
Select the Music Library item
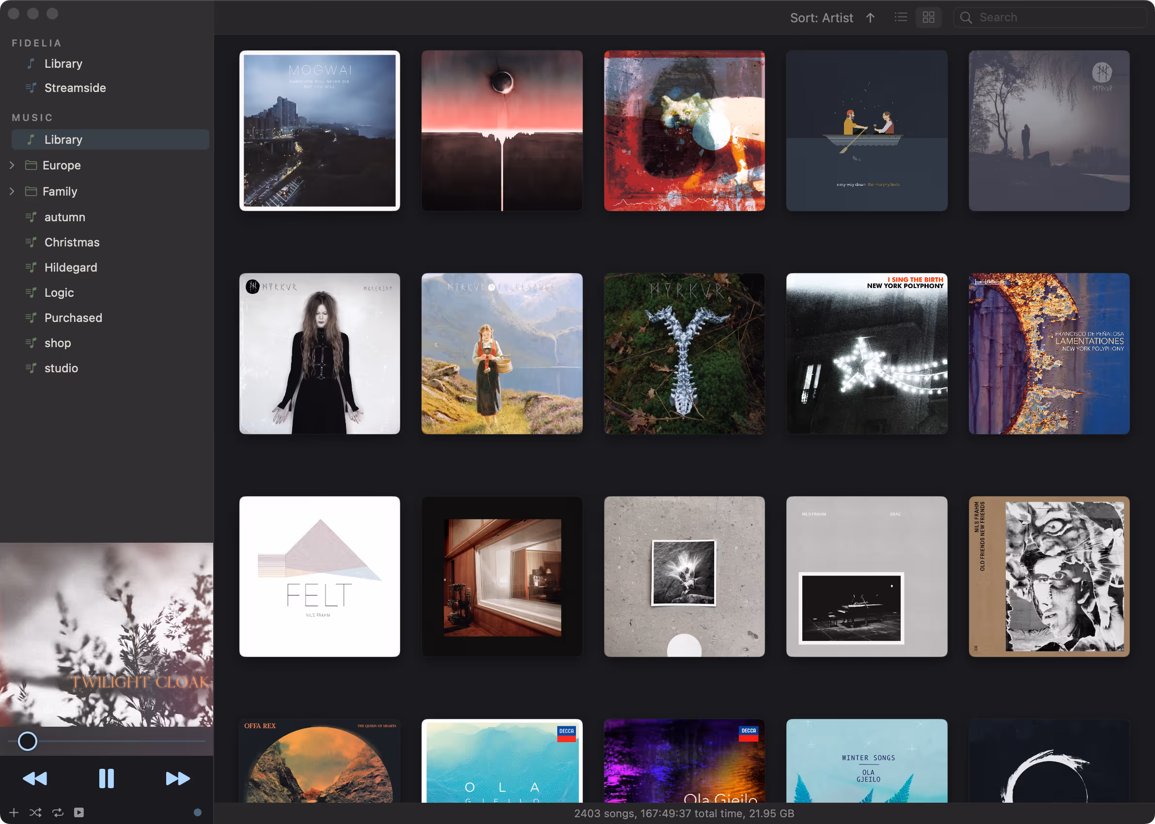109,139
